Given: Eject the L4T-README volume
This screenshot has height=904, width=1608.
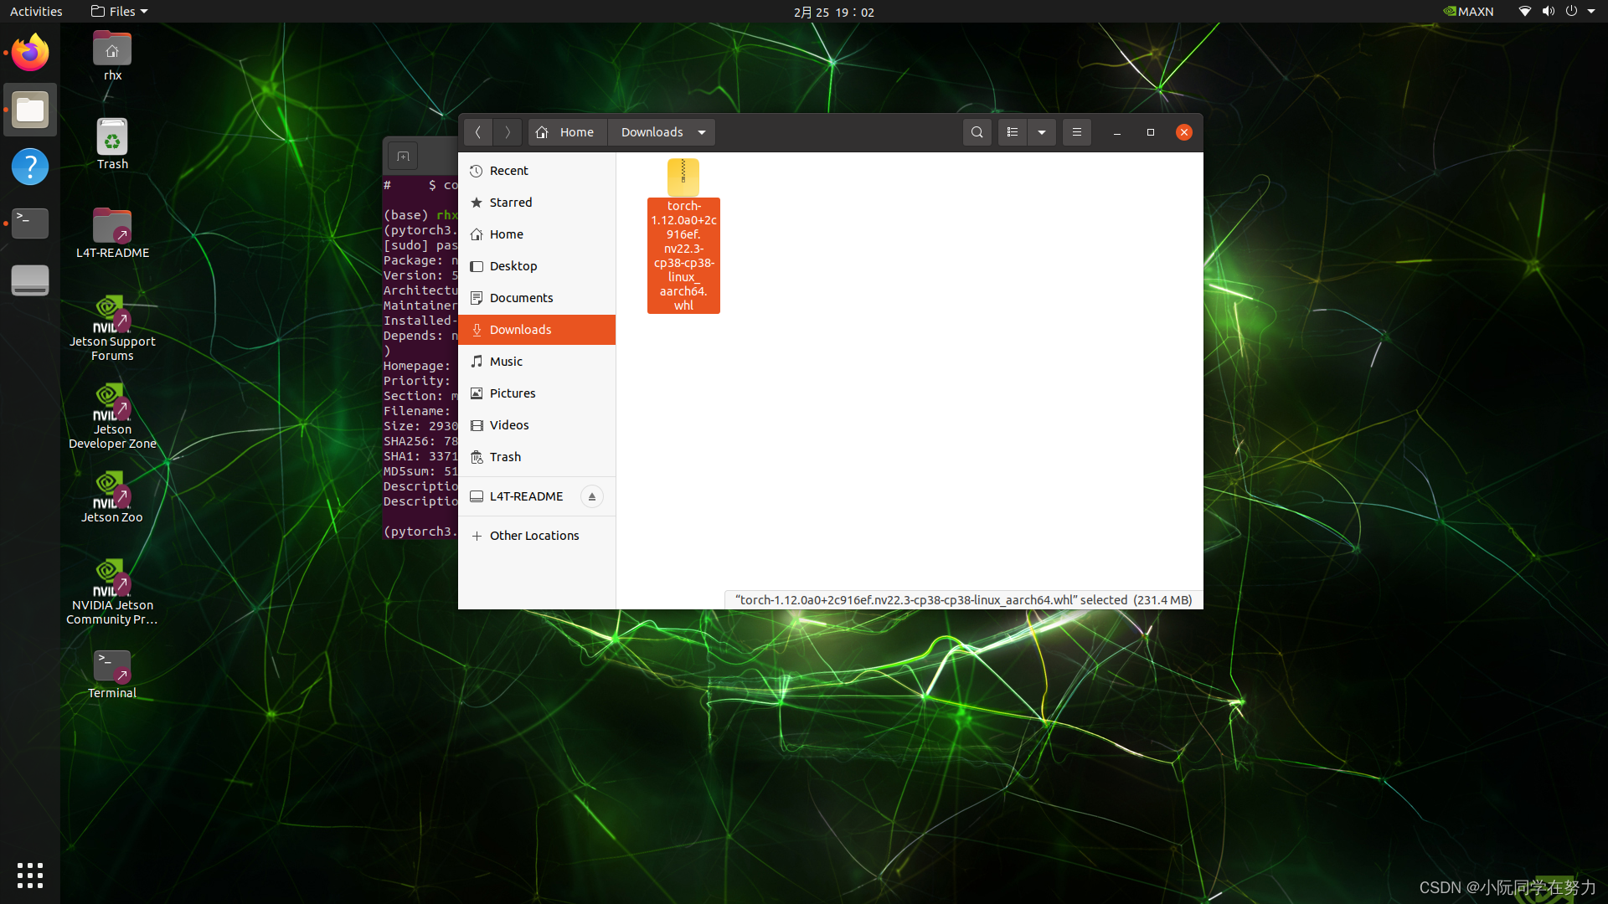Looking at the screenshot, I should (x=591, y=496).
